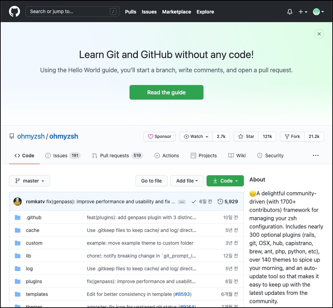The height and width of the screenshot is (308, 333).
Task: Switch to the Wiki tab
Action: coord(237,156)
